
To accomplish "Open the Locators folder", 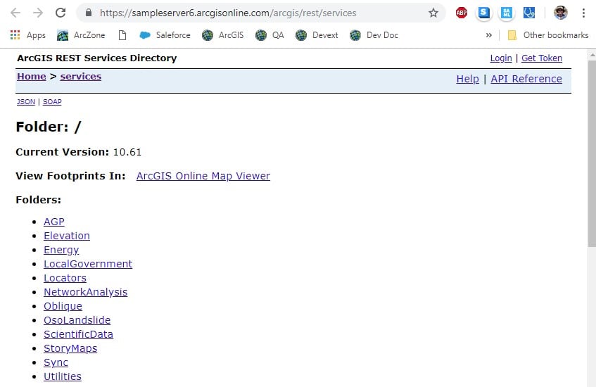I will pyautogui.click(x=65, y=278).
